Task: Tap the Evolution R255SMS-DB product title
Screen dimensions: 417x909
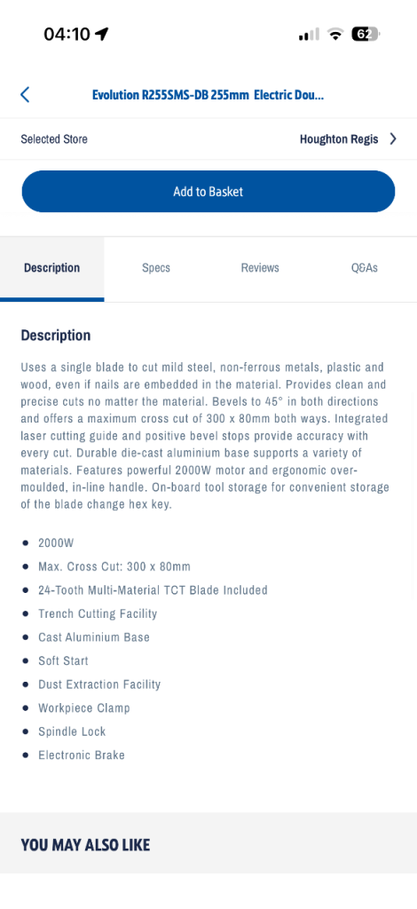Action: pyautogui.click(x=208, y=95)
